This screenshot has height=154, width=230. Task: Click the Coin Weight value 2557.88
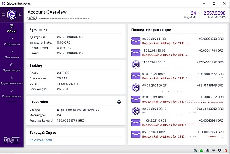pyautogui.click(x=62, y=89)
